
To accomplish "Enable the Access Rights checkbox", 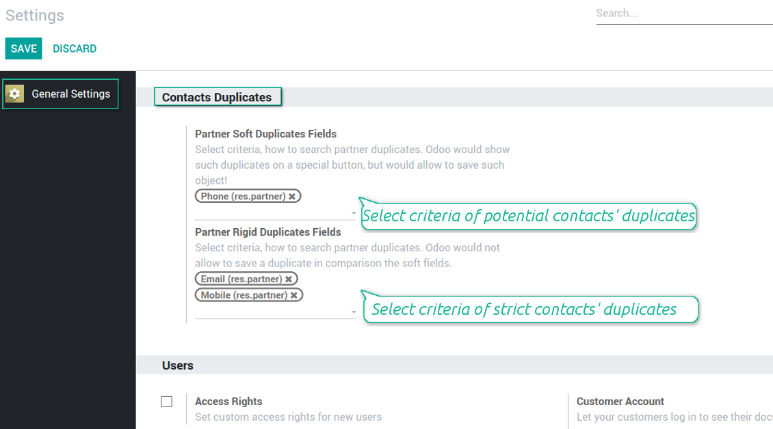I will point(167,402).
